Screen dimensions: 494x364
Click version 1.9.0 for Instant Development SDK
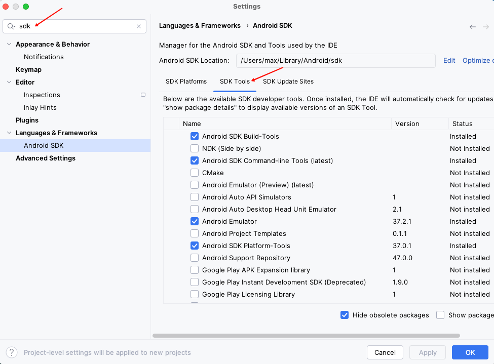click(400, 282)
